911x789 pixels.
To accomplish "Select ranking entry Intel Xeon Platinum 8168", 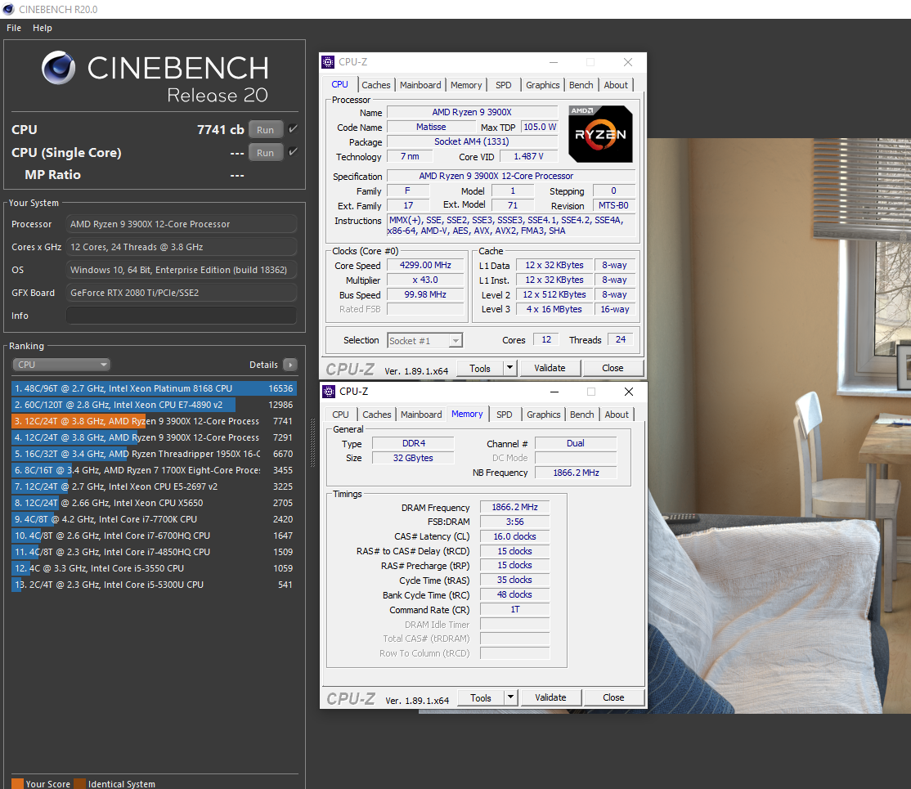I will point(154,388).
